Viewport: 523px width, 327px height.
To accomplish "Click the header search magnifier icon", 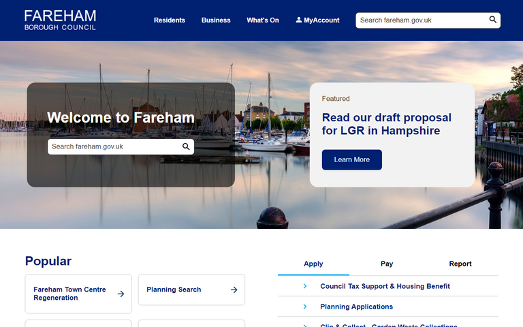I will pyautogui.click(x=493, y=20).
